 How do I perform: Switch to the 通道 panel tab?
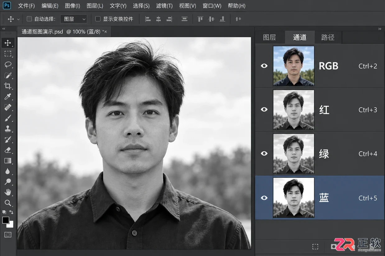pyautogui.click(x=300, y=37)
